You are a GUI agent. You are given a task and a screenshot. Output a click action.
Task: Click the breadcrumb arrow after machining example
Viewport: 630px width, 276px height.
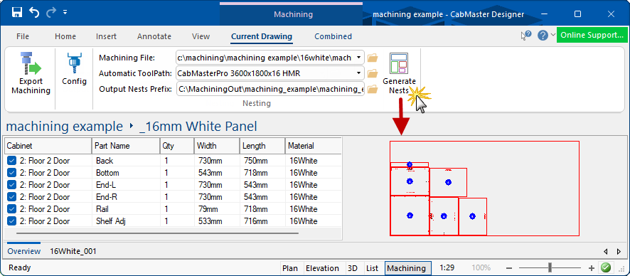pos(132,127)
